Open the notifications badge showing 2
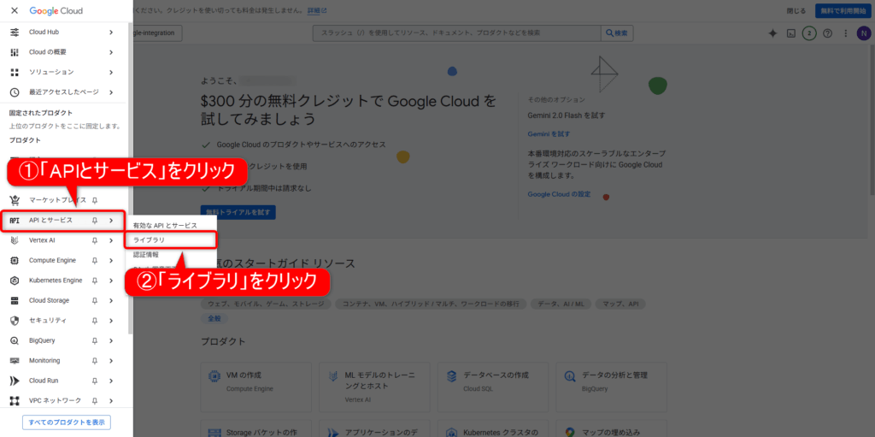This screenshot has width=875, height=437. [x=809, y=33]
